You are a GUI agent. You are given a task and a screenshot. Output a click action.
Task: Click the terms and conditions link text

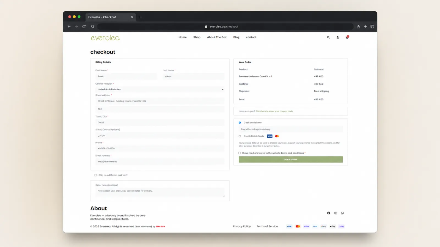pos(292,153)
